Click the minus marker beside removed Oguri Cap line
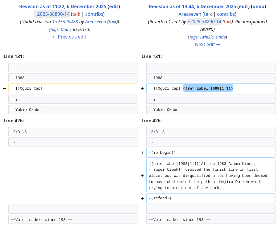 point(4,88)
